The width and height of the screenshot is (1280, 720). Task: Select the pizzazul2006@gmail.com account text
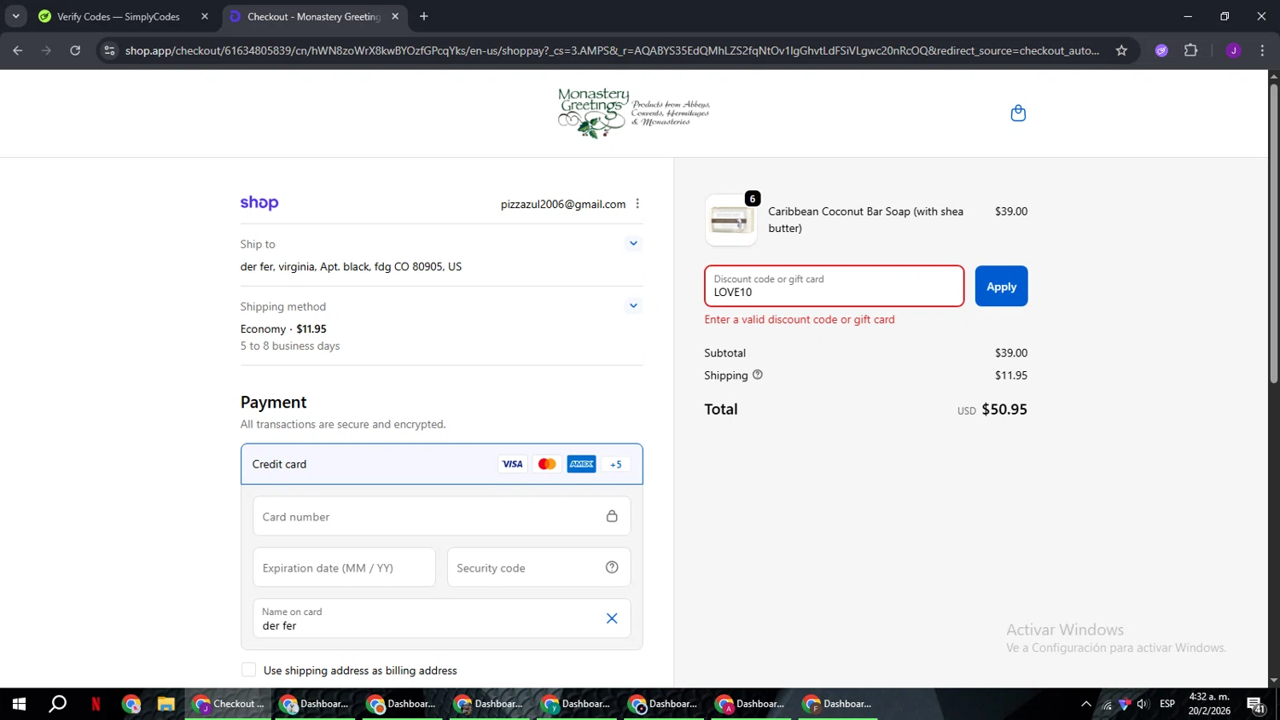pyautogui.click(x=563, y=204)
